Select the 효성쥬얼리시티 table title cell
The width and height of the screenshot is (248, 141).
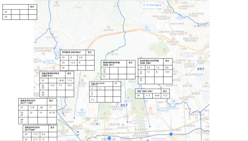coord(151,62)
